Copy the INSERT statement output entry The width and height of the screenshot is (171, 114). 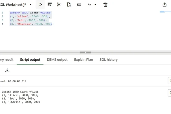click(x=169, y=93)
